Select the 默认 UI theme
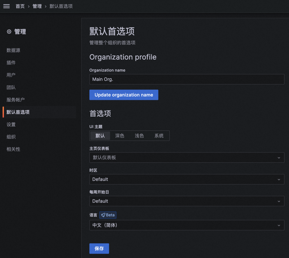 (x=100, y=136)
